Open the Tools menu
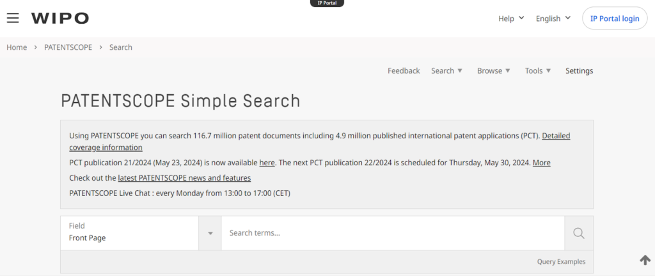Viewport: 655px width, 276px height. click(x=537, y=71)
